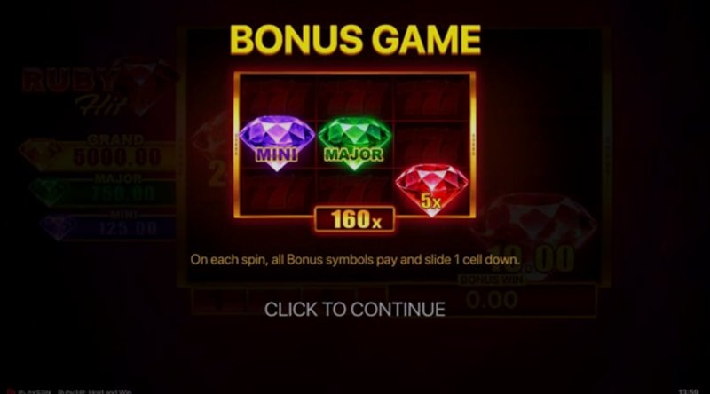The image size is (710, 394).
Task: Click the BONUS WIN 0.00 display
Action: pos(492,293)
